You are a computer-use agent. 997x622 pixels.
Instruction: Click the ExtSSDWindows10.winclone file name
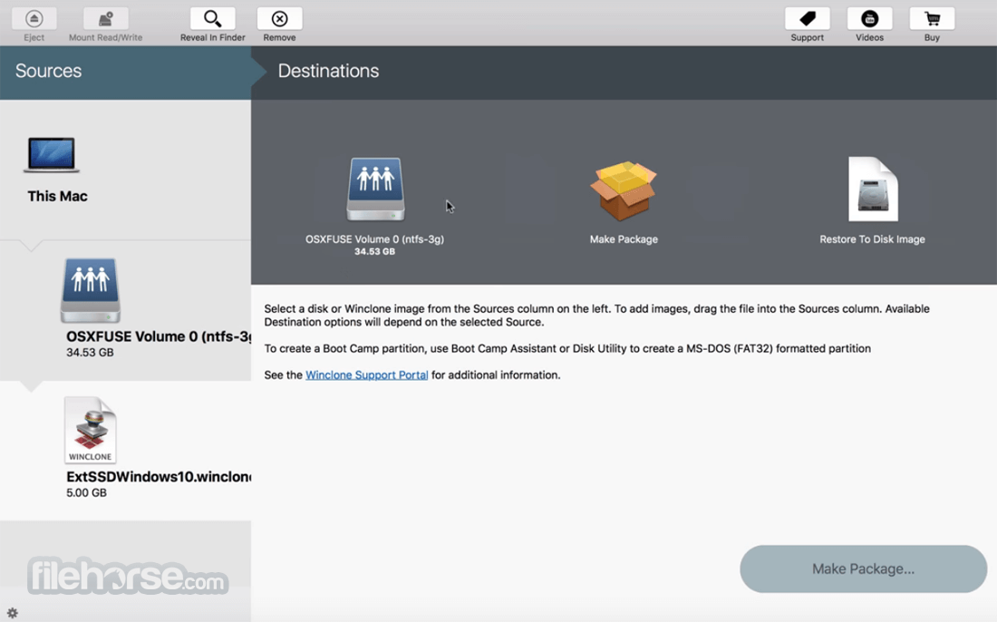(159, 477)
